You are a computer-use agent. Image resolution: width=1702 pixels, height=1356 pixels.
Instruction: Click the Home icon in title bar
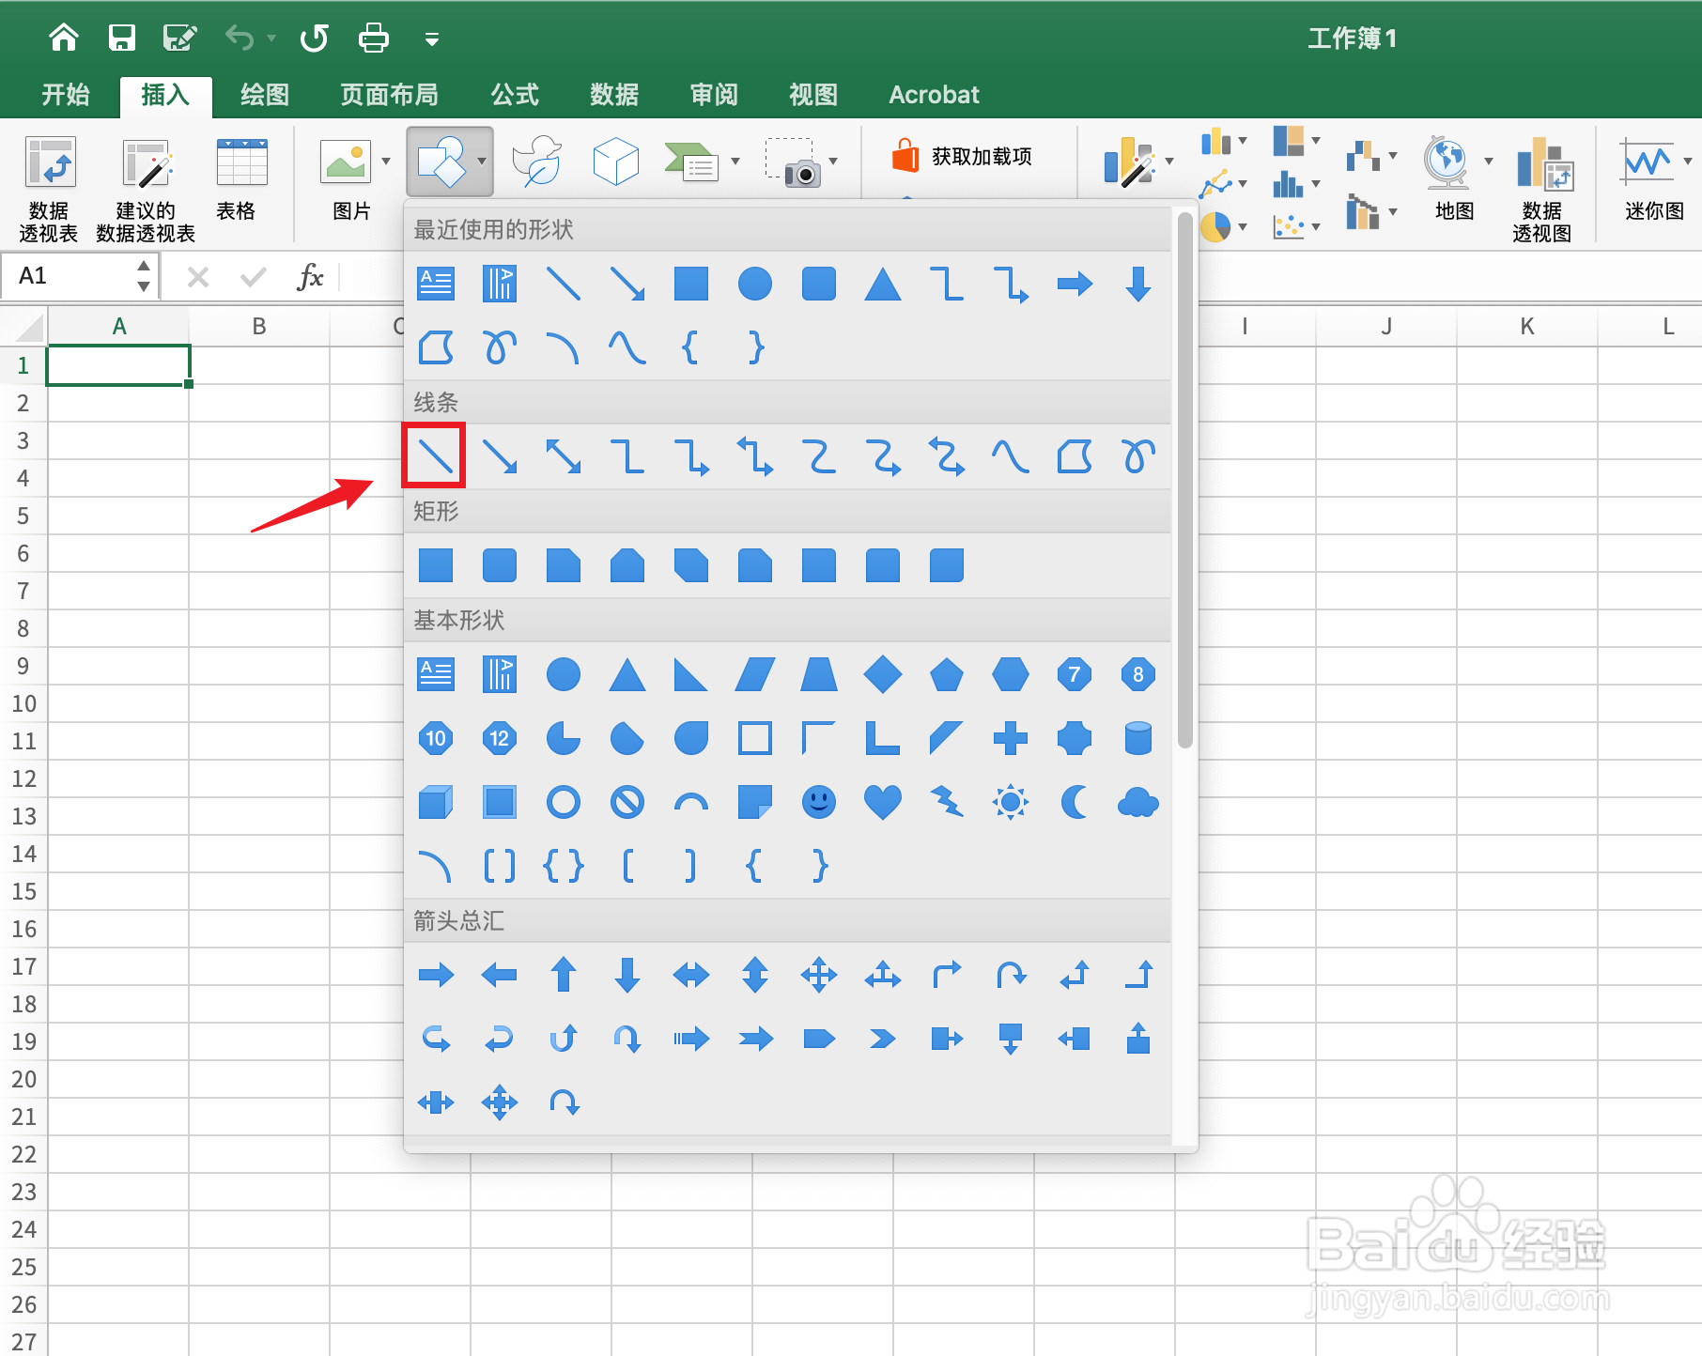(64, 38)
